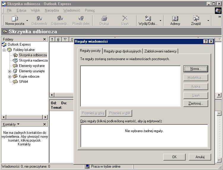Image resolution: width=223 pixels, height=170 pixels.
Task: Select Skrzynka nadawcza folder
Action: (30, 60)
